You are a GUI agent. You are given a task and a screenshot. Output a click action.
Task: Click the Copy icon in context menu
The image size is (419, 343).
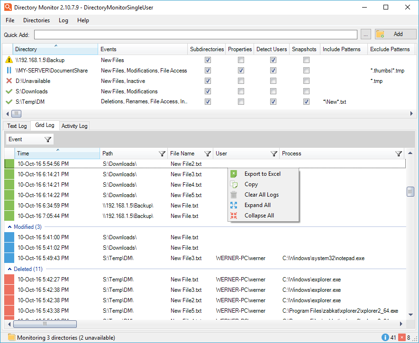234,184
